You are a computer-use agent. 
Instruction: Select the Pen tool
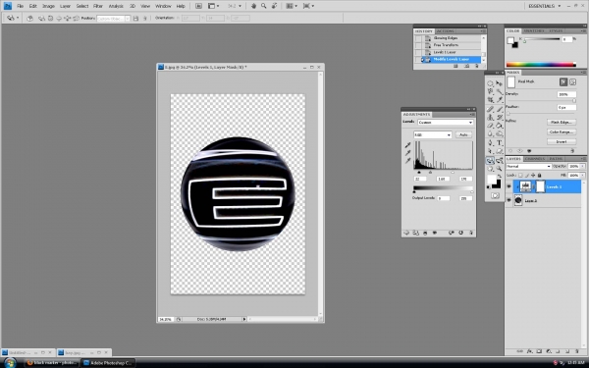[491, 143]
